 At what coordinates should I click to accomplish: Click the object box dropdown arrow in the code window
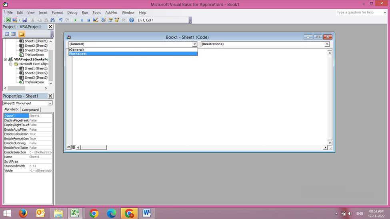[195, 44]
